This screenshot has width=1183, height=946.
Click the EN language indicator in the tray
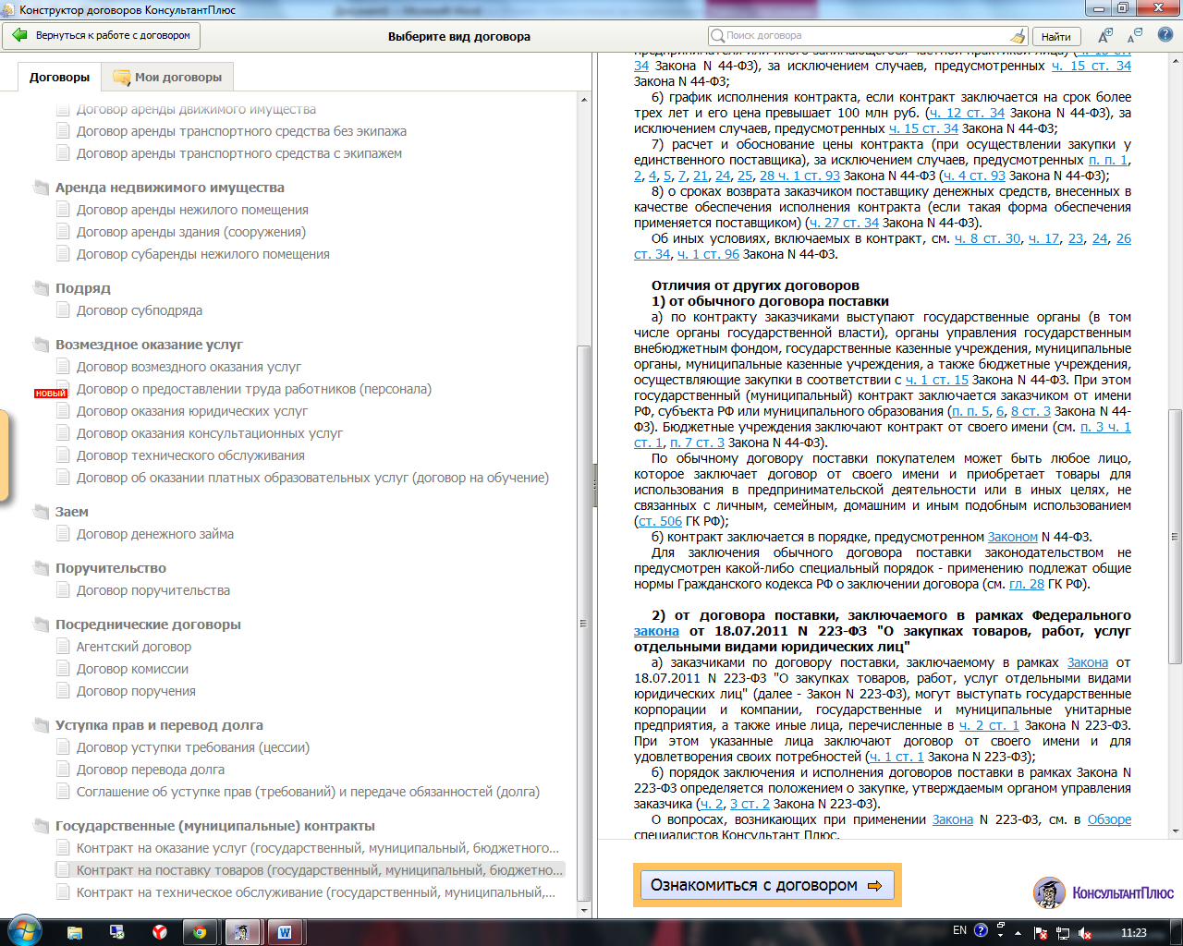pyautogui.click(x=959, y=931)
